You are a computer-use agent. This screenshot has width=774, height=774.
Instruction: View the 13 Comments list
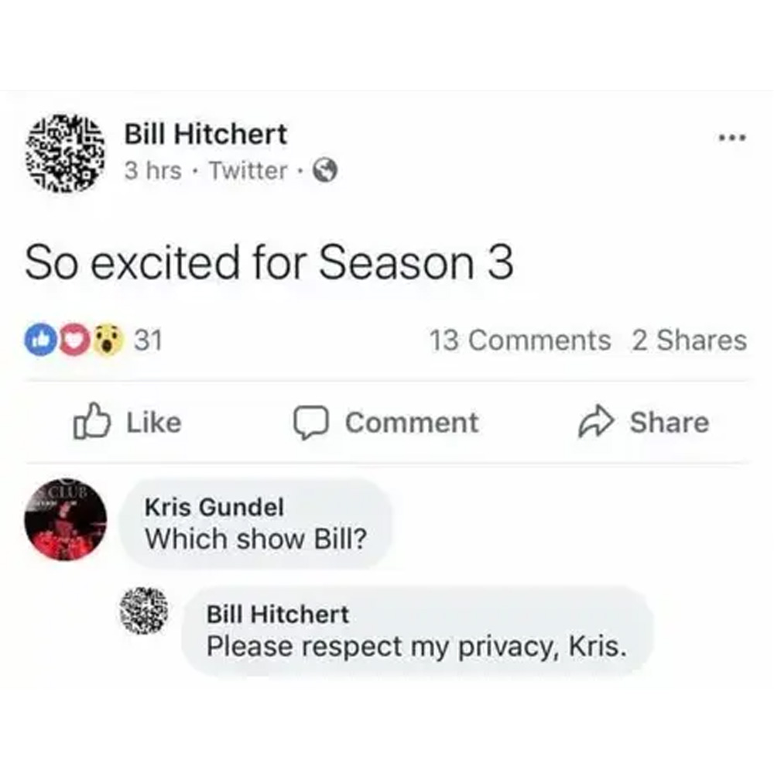pos(520,340)
